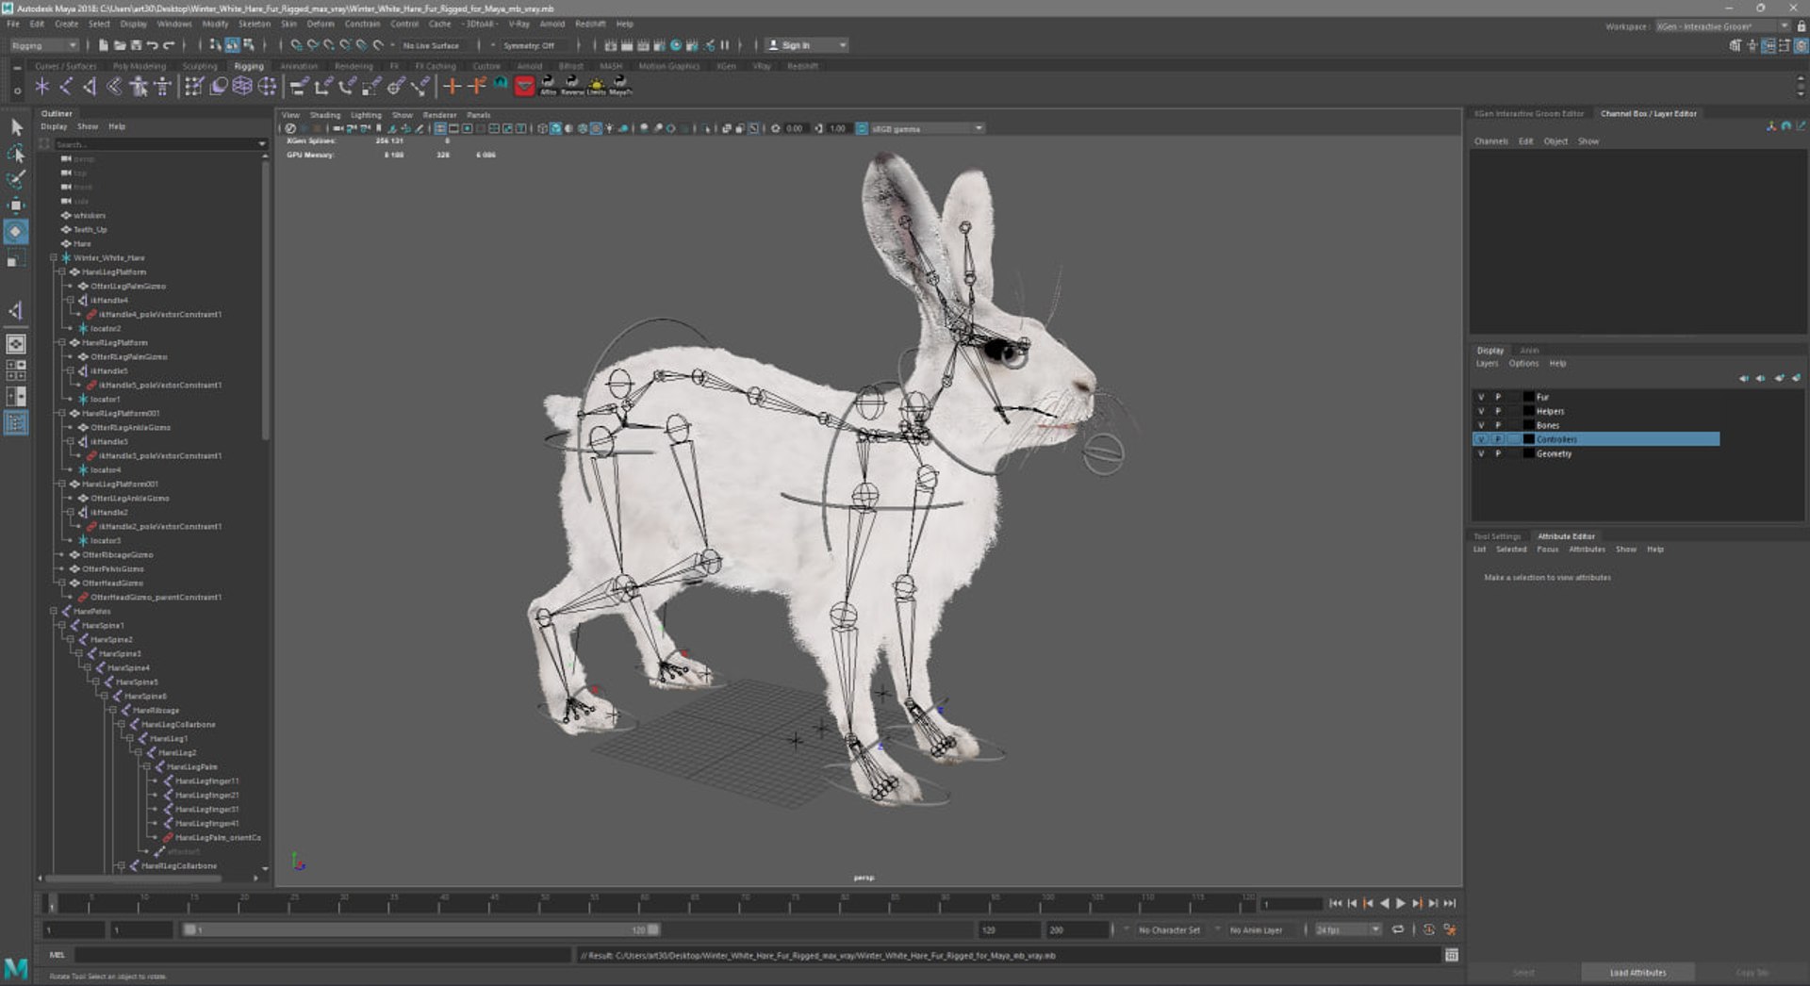Activate the Scale tool in toolbox
Image resolution: width=1810 pixels, height=986 pixels.
click(x=16, y=258)
